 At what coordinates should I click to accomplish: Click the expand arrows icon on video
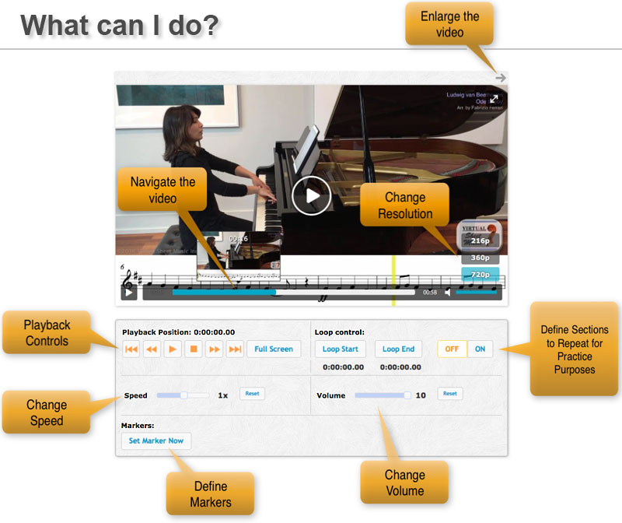tap(493, 99)
